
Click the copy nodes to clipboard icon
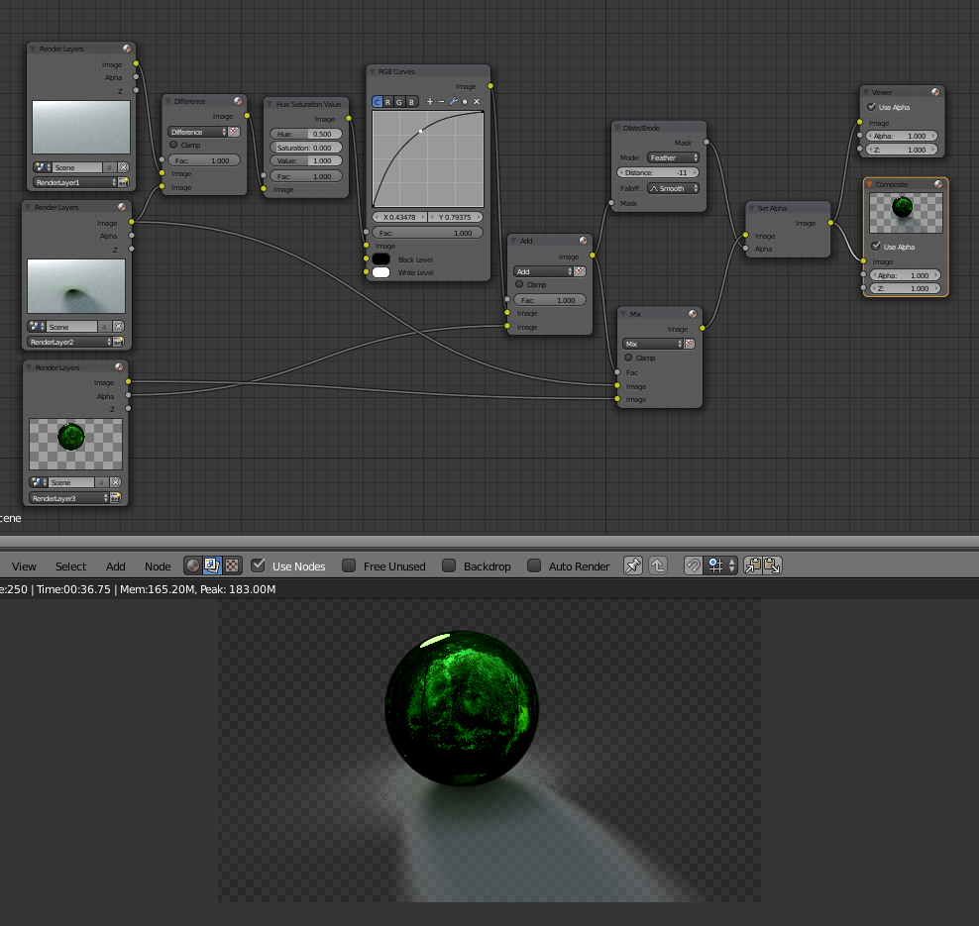pyautogui.click(x=753, y=566)
